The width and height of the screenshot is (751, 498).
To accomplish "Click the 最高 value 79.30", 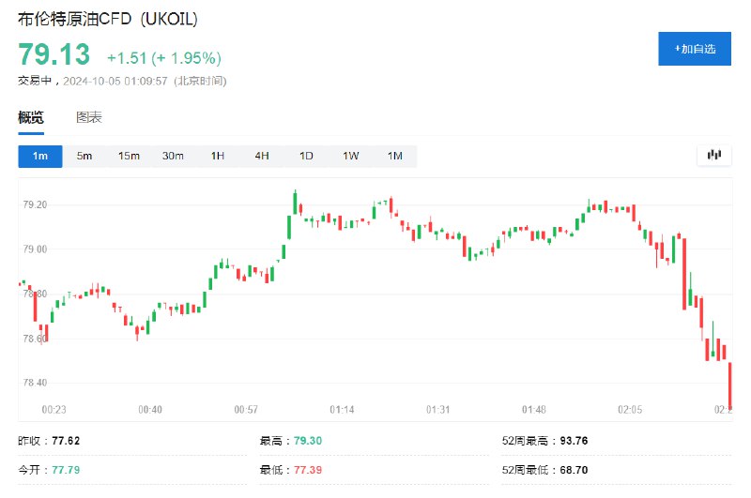I will [308, 441].
